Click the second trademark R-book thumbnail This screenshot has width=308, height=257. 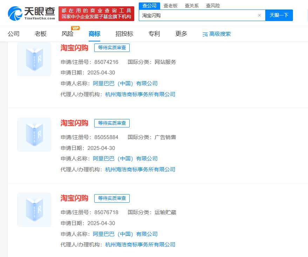34,134
